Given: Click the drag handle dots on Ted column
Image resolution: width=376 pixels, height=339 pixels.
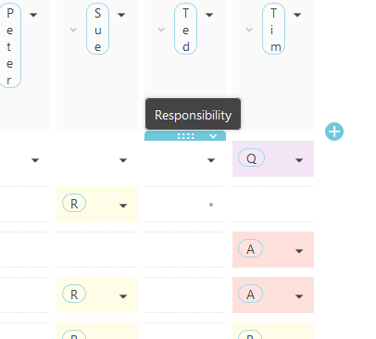Looking at the screenshot, I should [x=186, y=136].
